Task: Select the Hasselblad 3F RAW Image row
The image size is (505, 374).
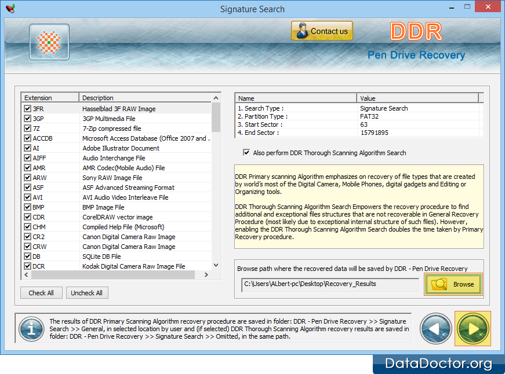Action: coord(117,109)
